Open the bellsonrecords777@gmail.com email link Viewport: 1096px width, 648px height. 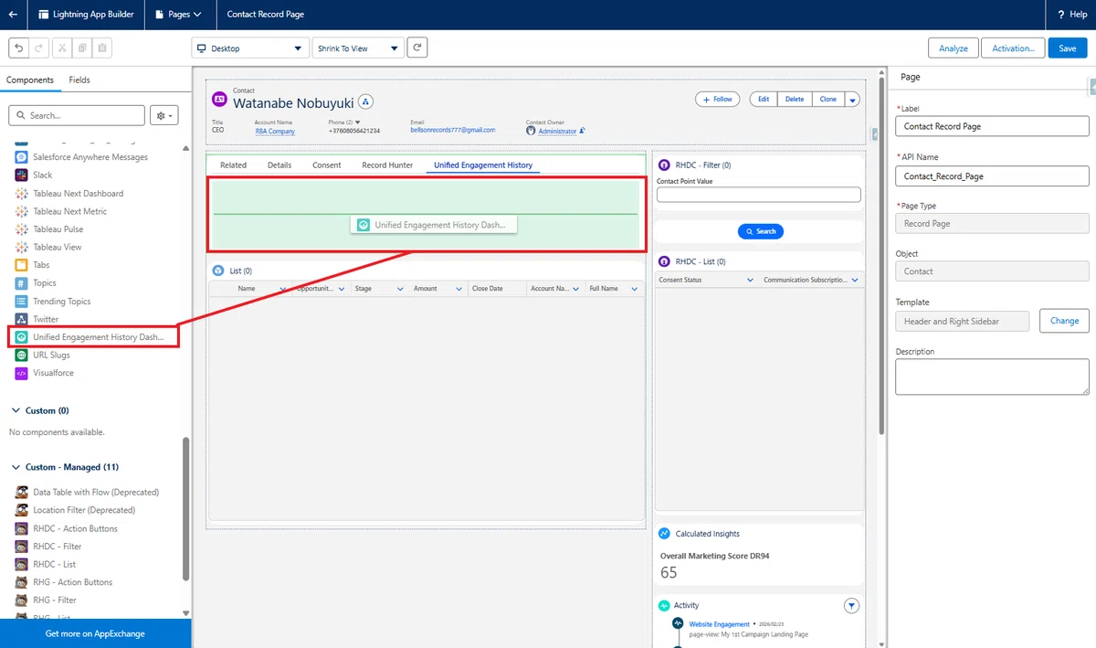coord(453,130)
